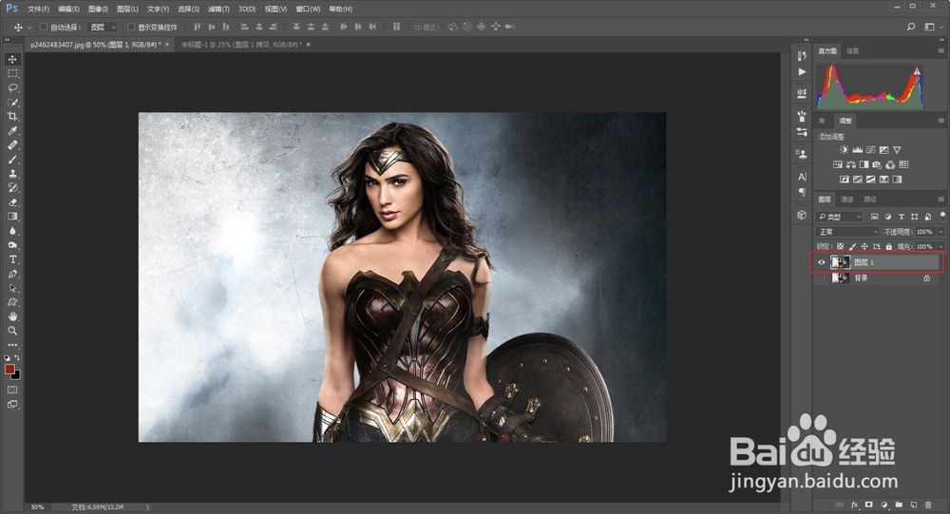Viewport: 950px width, 514px height.
Task: Add Curves adjustment
Action: click(870, 150)
